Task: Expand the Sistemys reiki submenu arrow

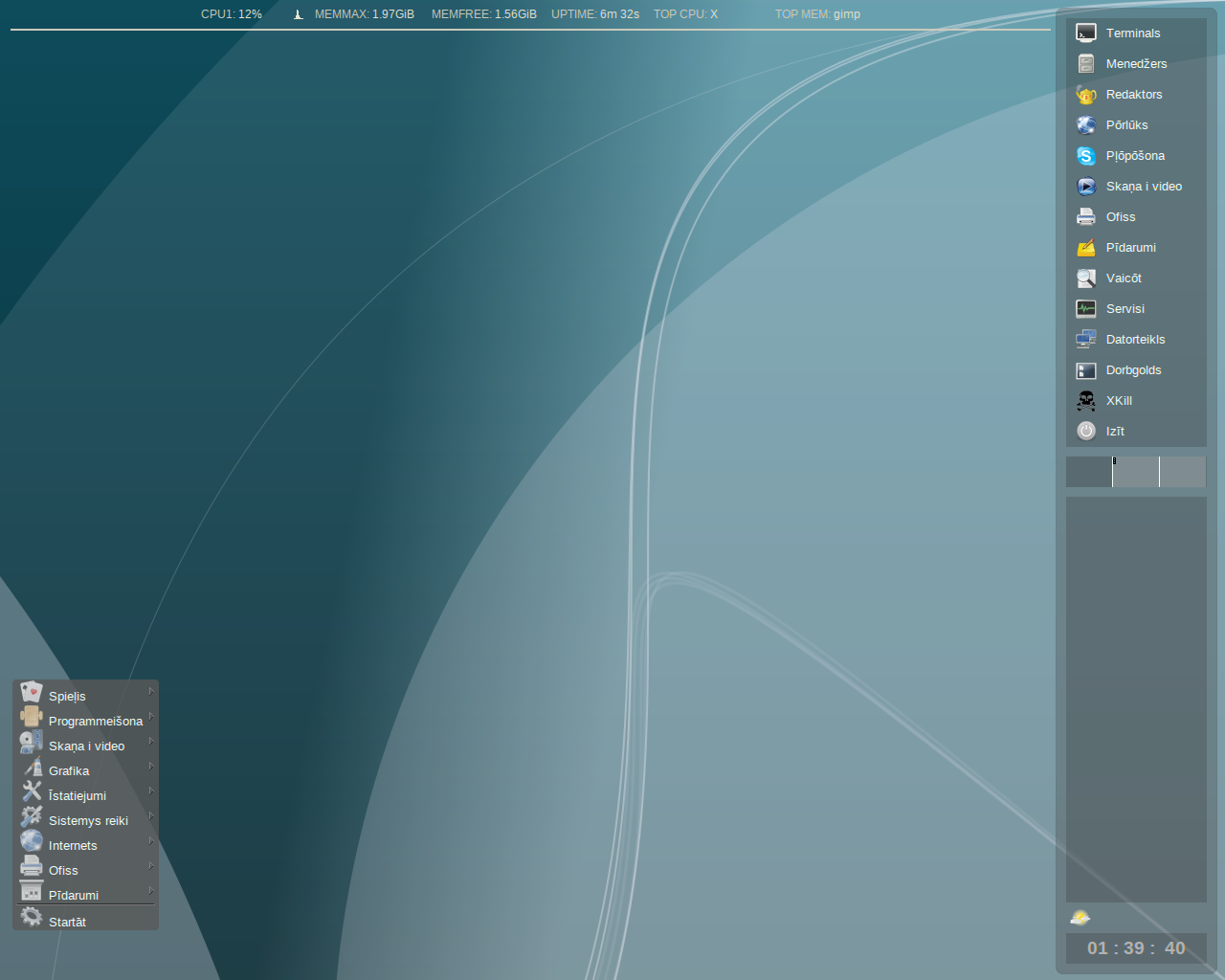Action: point(150,815)
